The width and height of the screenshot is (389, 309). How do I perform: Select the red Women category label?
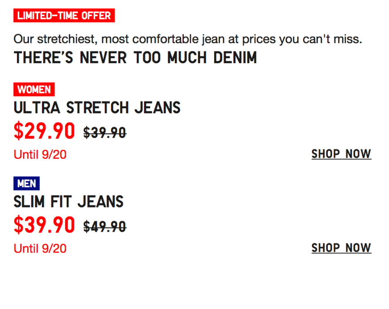(x=34, y=89)
